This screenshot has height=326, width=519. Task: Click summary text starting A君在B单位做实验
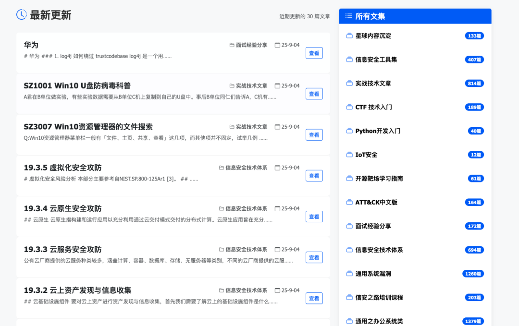(x=150, y=97)
